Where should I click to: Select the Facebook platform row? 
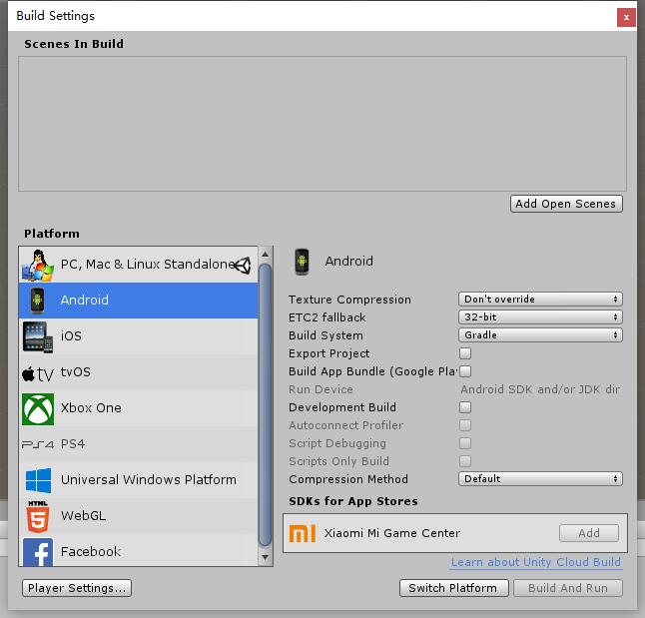coord(138,551)
